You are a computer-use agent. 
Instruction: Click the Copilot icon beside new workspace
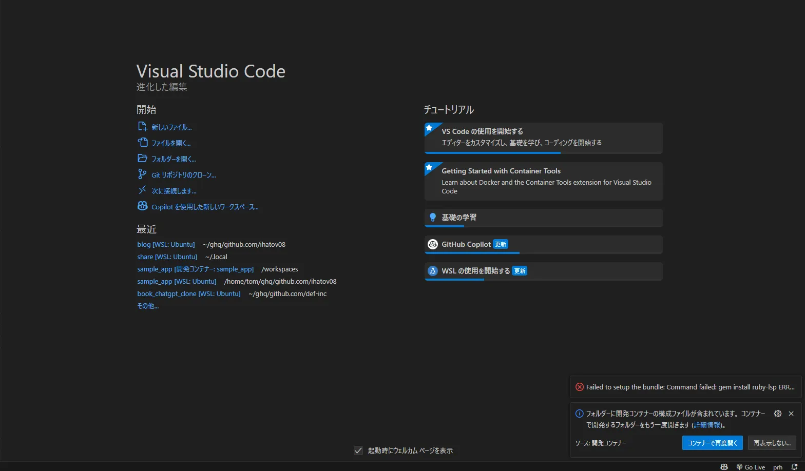(143, 206)
